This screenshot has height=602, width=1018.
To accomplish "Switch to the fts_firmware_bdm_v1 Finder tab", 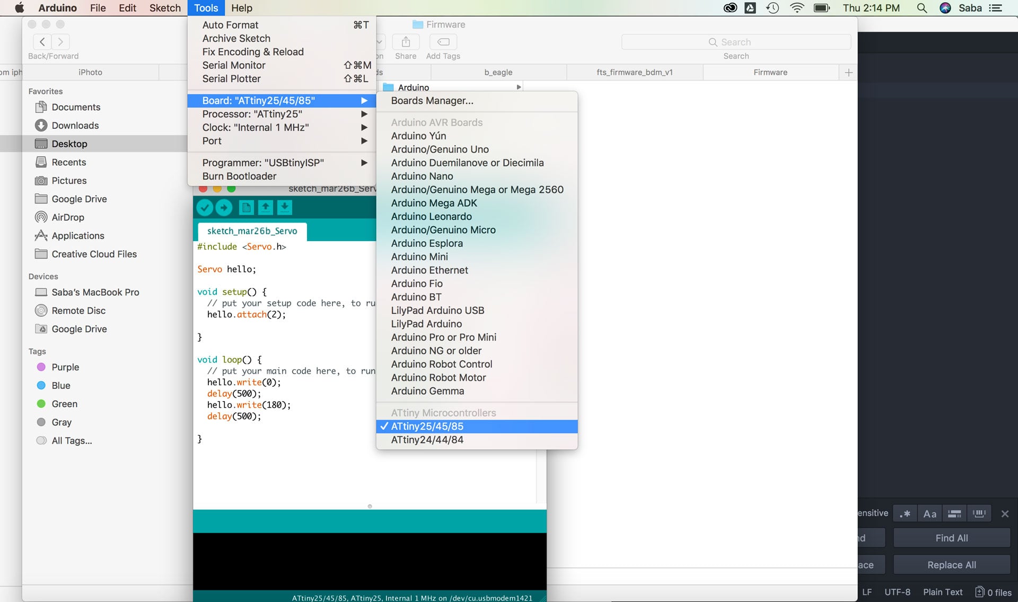I will coord(635,73).
